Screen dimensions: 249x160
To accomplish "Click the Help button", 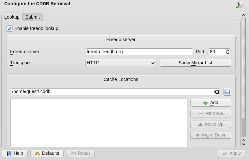I will coord(15,153).
